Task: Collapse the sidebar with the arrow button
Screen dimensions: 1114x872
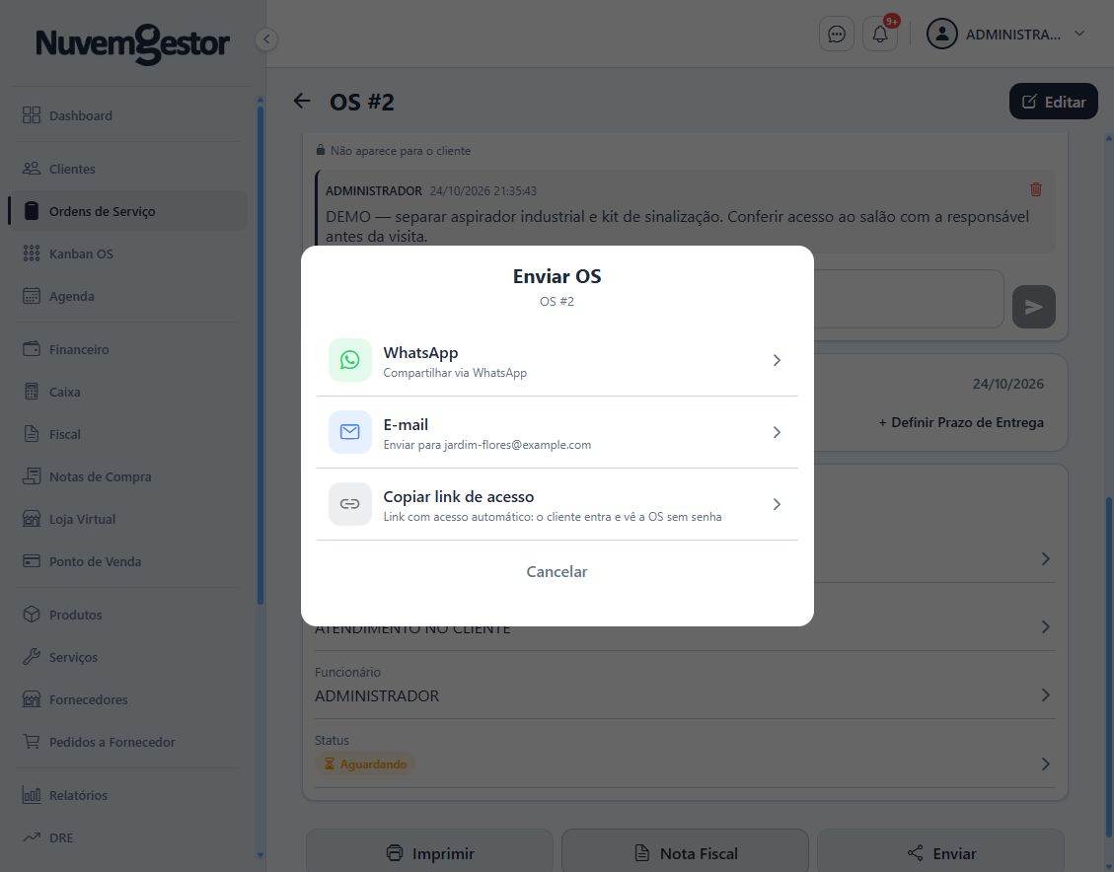Action: [x=266, y=39]
